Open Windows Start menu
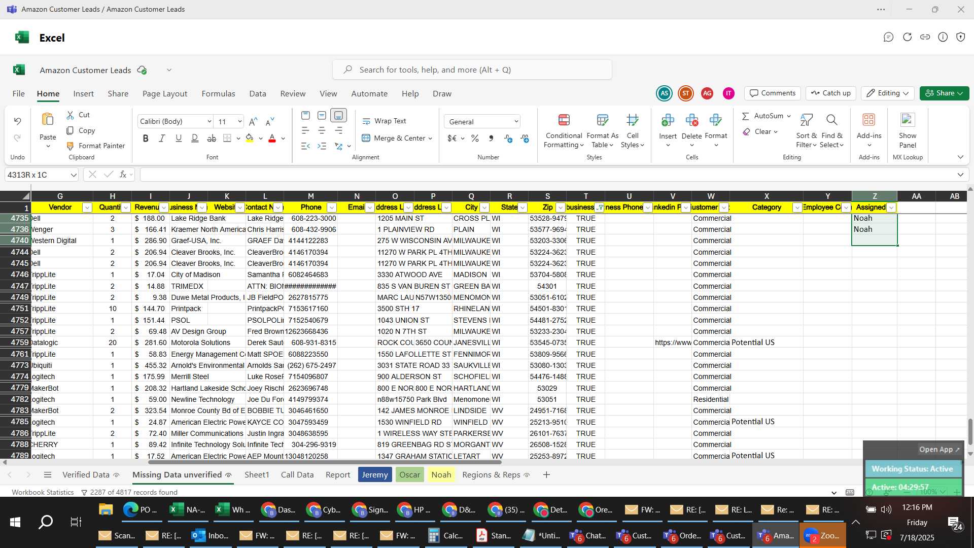 15,522
